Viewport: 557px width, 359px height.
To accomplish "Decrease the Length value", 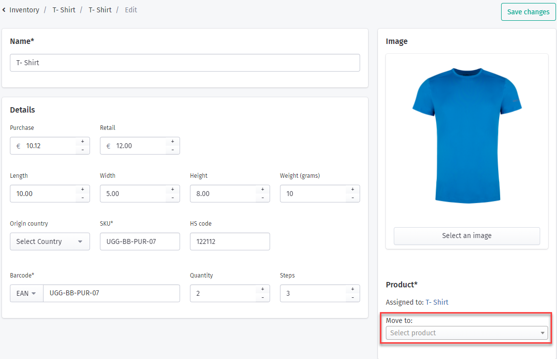I will [83, 198].
